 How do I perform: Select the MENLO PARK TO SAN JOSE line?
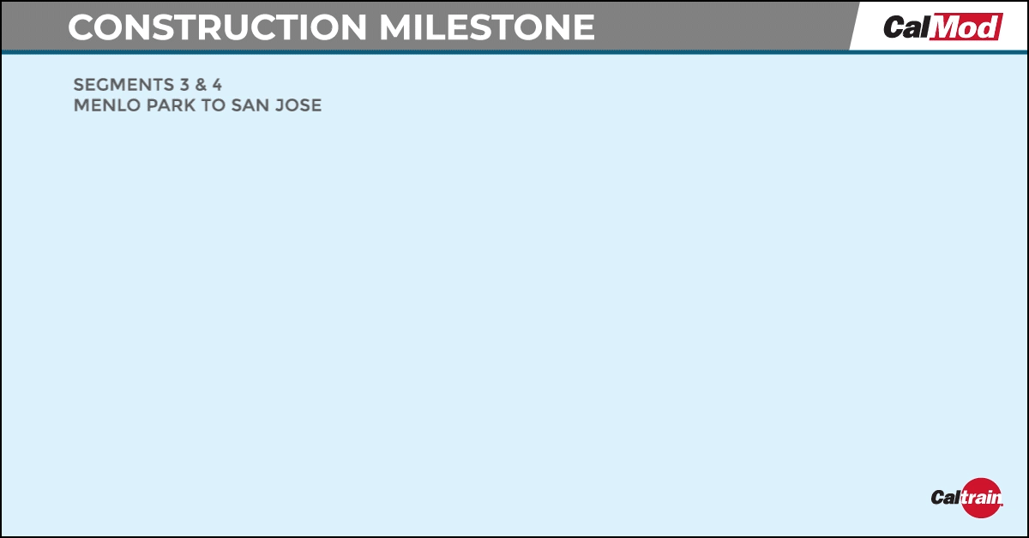197,106
